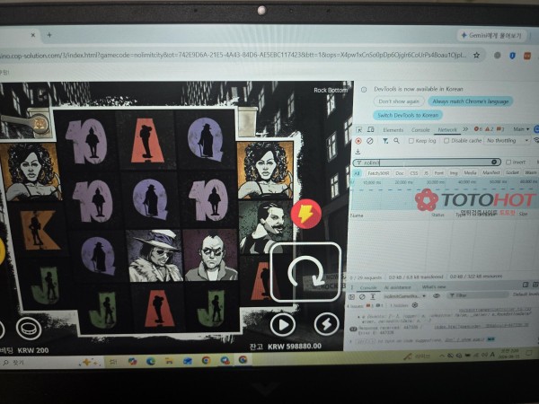Select the Network tab

[x=447, y=129]
